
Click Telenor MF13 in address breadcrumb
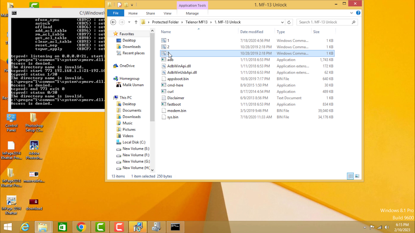[197, 22]
